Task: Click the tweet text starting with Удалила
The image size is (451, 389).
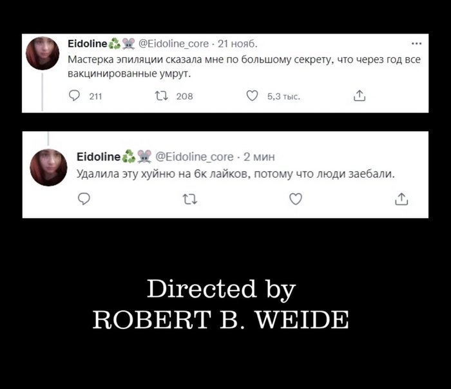Action: (x=235, y=174)
